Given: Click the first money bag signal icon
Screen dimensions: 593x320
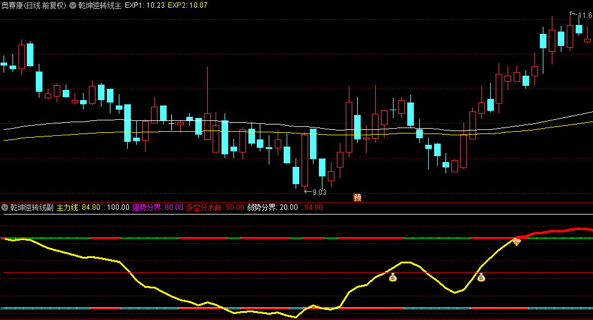Looking at the screenshot, I should point(393,277).
